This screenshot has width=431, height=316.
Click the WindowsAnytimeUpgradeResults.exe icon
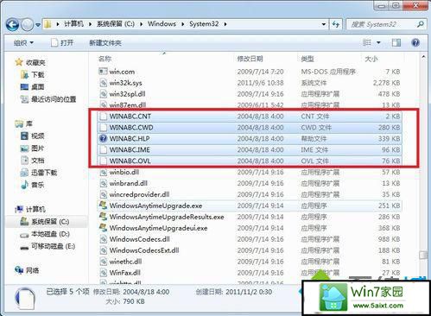103,217
